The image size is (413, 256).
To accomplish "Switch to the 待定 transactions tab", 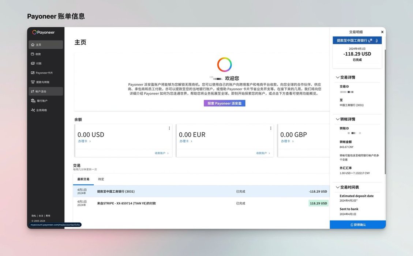I will pos(101,179).
